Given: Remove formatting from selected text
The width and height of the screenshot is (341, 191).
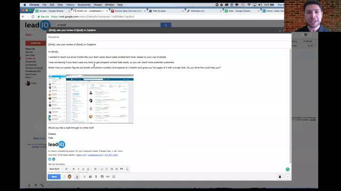Looking at the screenshot, I should point(127,169).
